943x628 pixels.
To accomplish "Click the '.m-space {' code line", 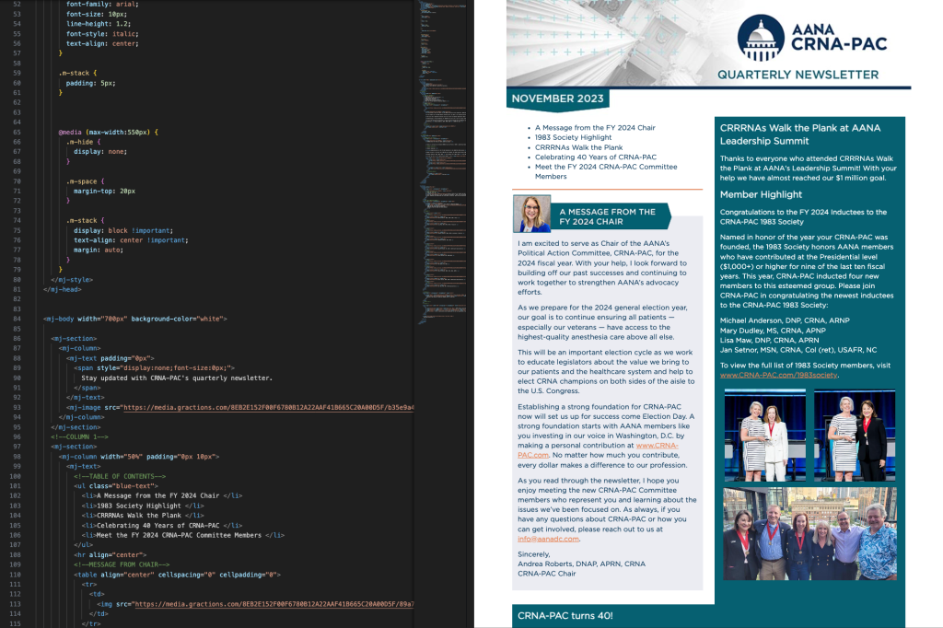I will pyautogui.click(x=85, y=181).
